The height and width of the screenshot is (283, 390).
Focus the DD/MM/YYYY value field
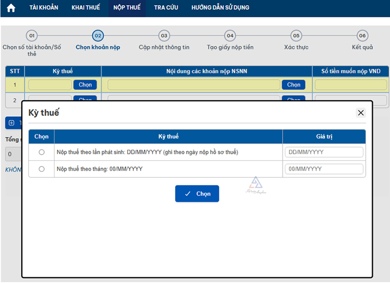324,152
